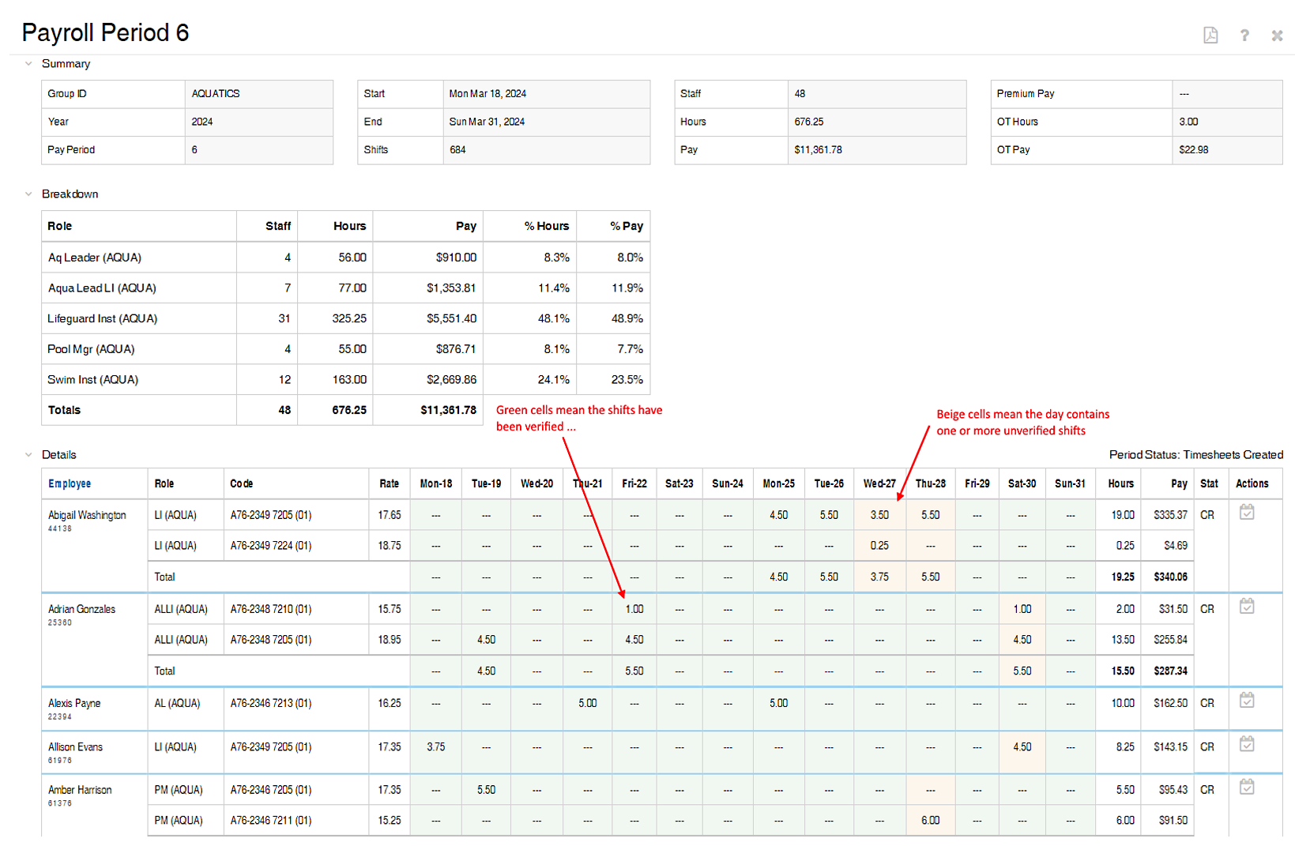The width and height of the screenshot is (1295, 846).
Task: Select the OT Hours value 3.00
Action: (x=1188, y=122)
